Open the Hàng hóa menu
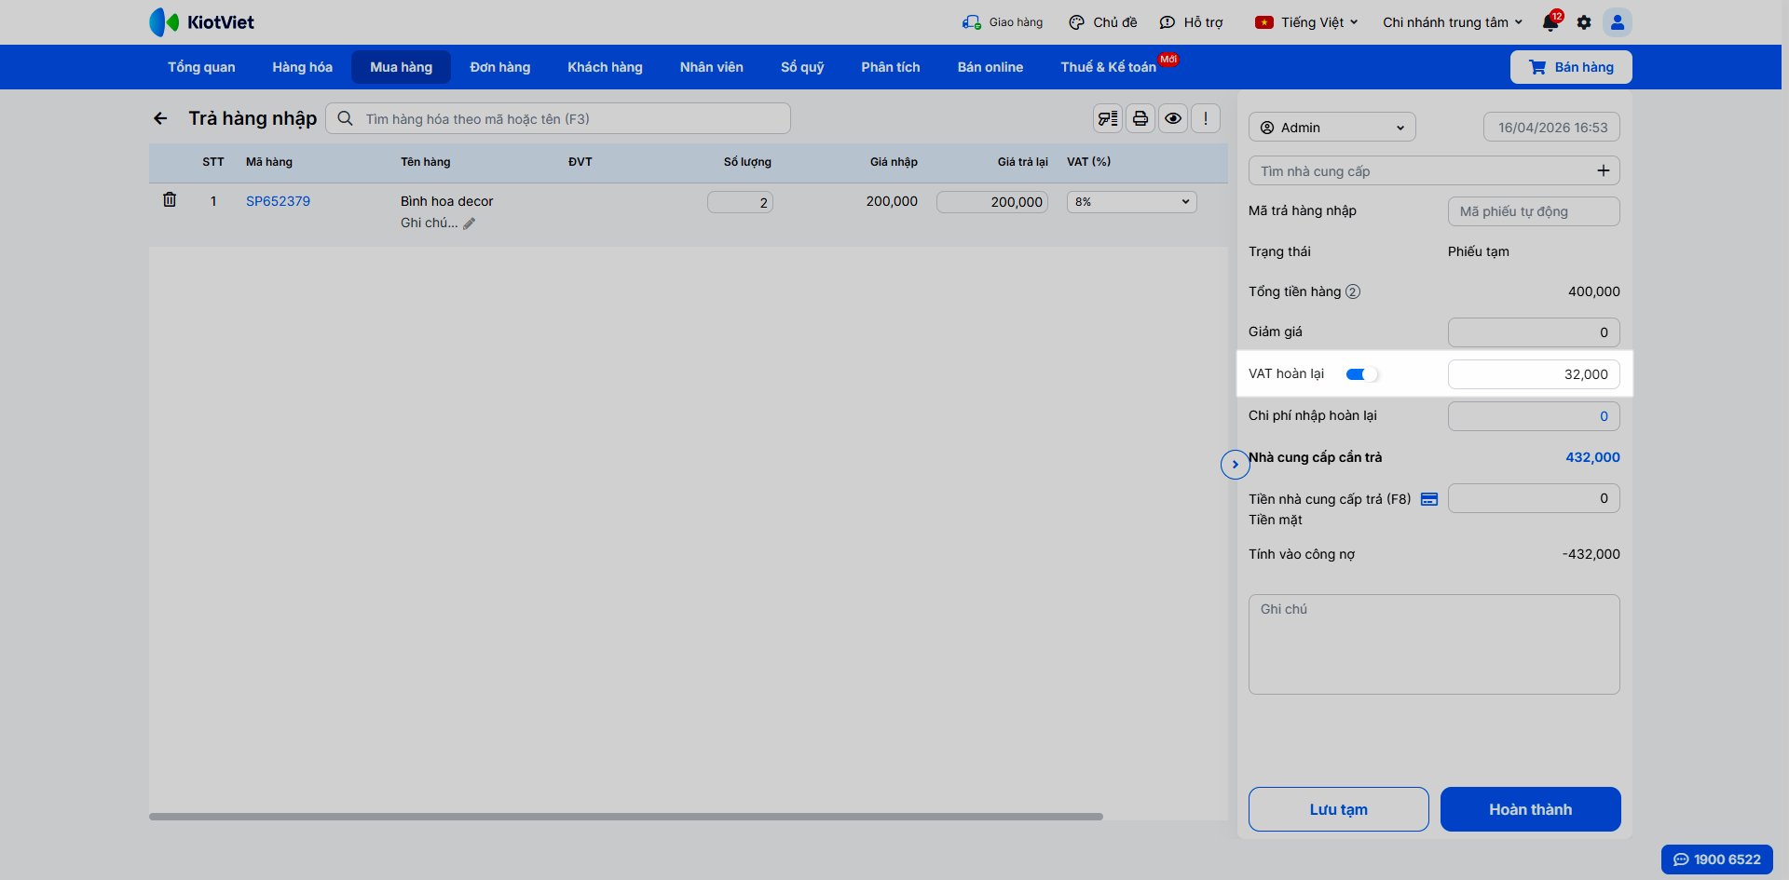This screenshot has height=880, width=1789. [x=302, y=67]
